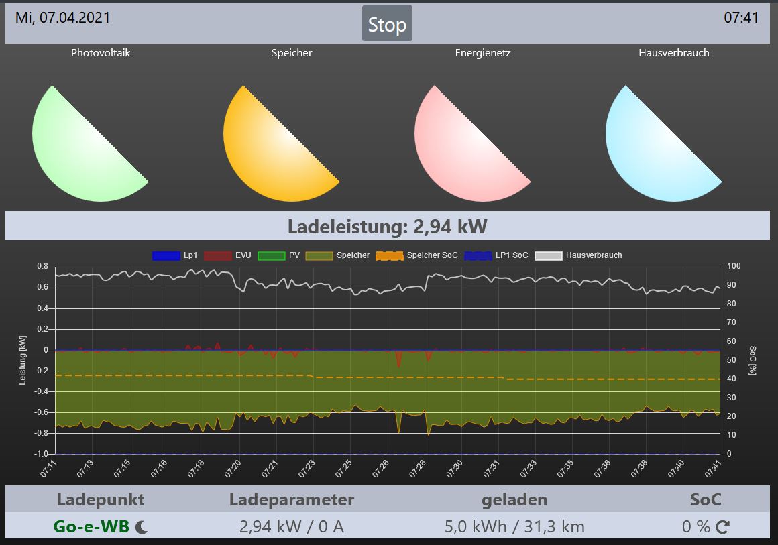
Task: Click the 5,0 kWh / 31,3 km value
Action: pos(514,527)
